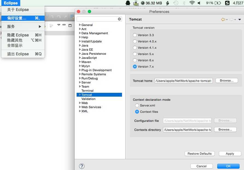Image resolution: width=244 pixels, height=170 pixels.
Task: Clear the preferences filter text
Action: point(119,19)
